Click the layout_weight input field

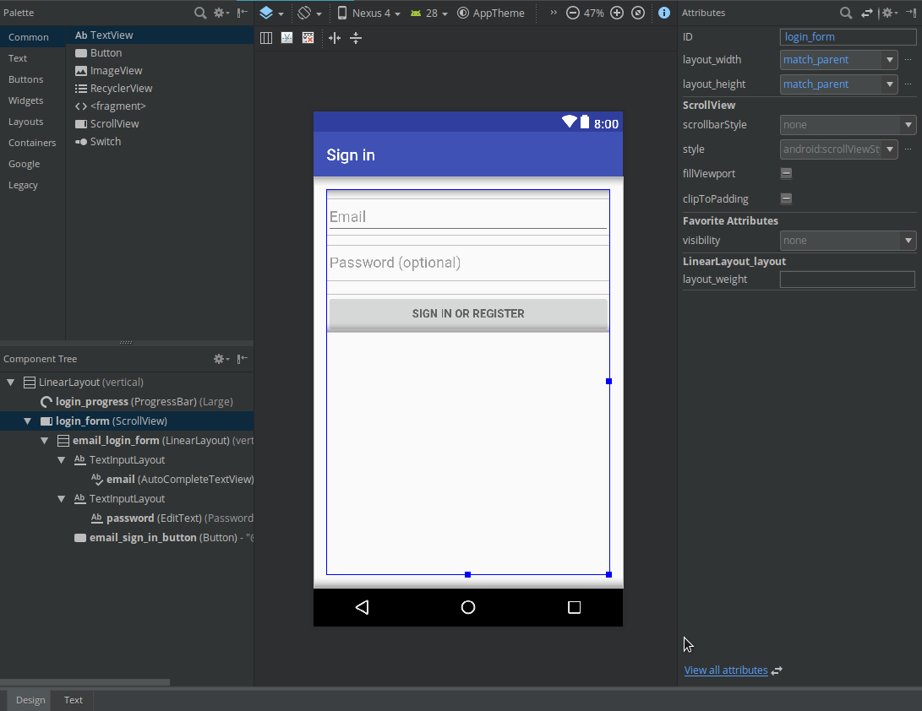pos(847,280)
